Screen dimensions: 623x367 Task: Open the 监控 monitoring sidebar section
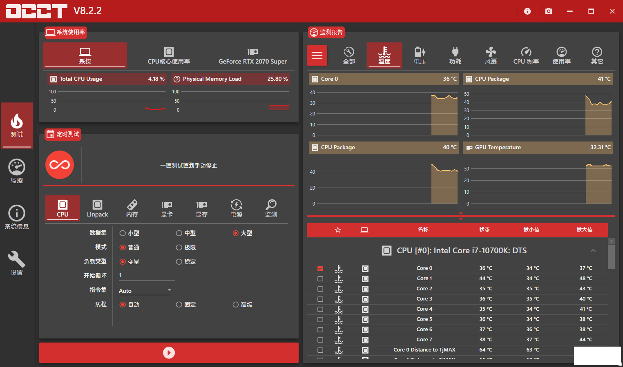[x=17, y=171]
